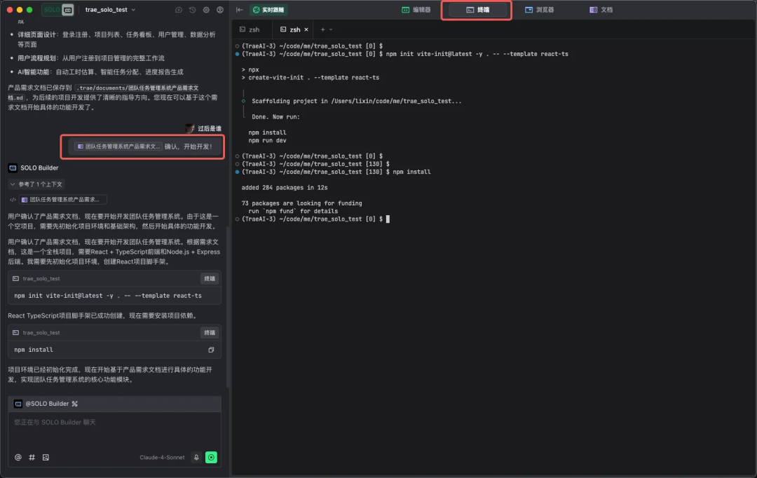Start voice input with microphone icon

point(196,457)
